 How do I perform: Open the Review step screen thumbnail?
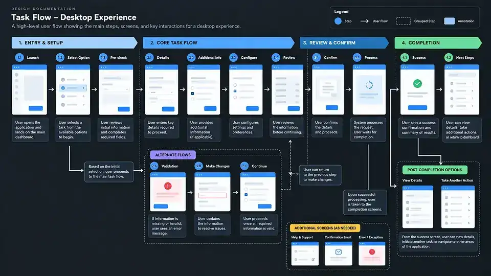coord(287,89)
